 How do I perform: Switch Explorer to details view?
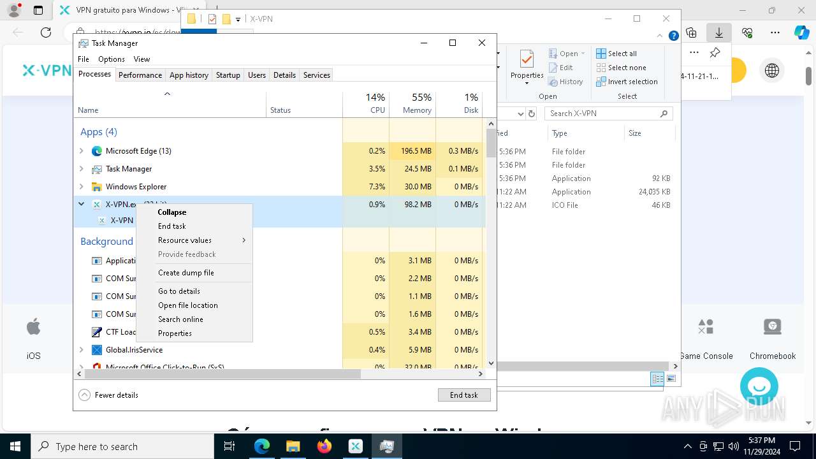click(657, 379)
